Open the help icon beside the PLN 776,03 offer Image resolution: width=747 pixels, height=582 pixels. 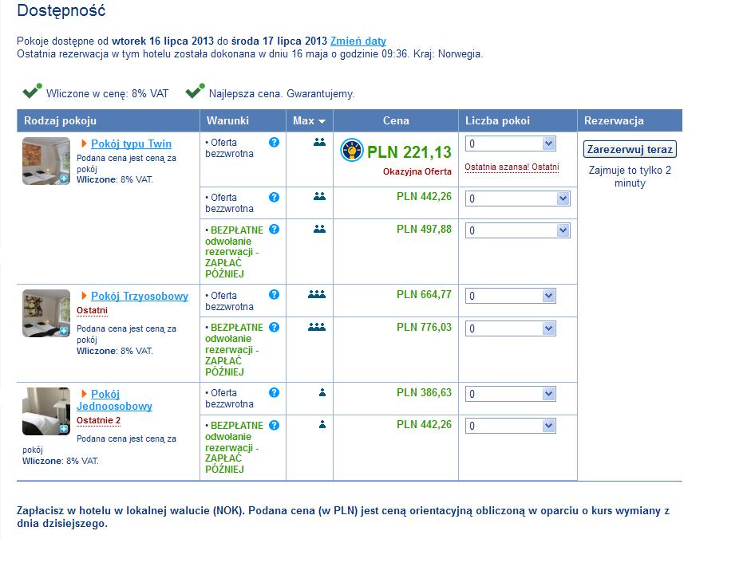(x=274, y=328)
